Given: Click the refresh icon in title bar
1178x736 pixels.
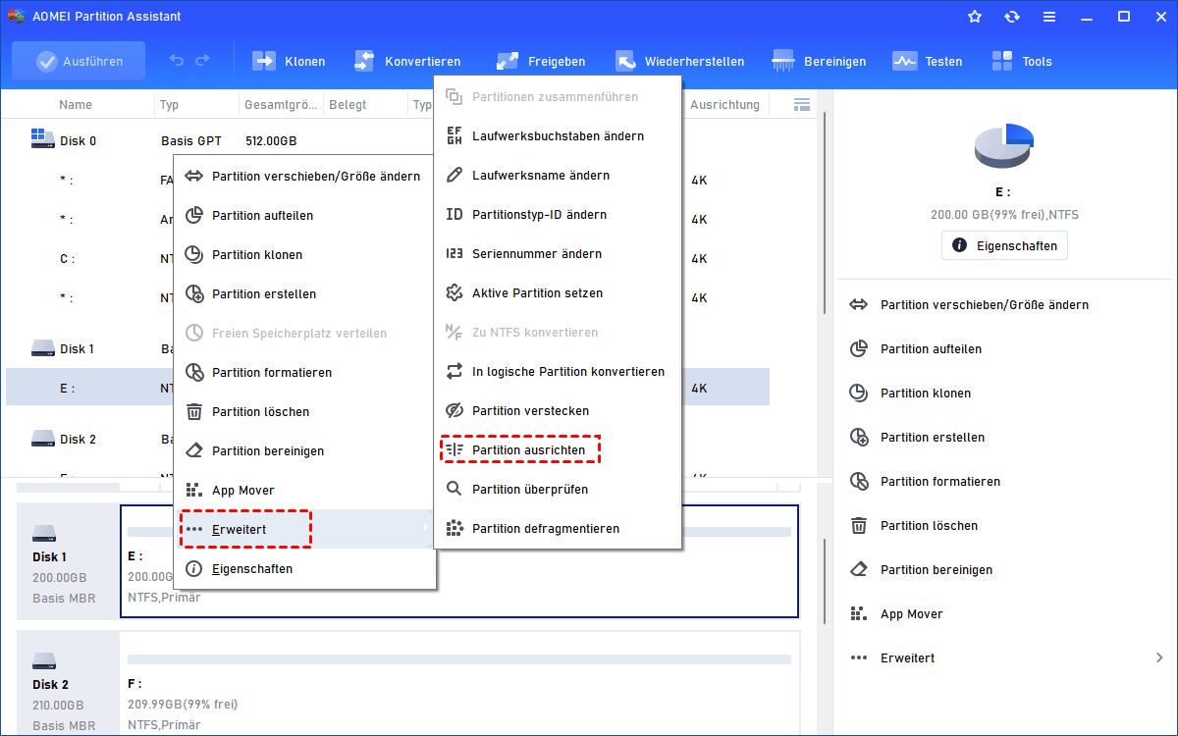Looking at the screenshot, I should click(1012, 17).
